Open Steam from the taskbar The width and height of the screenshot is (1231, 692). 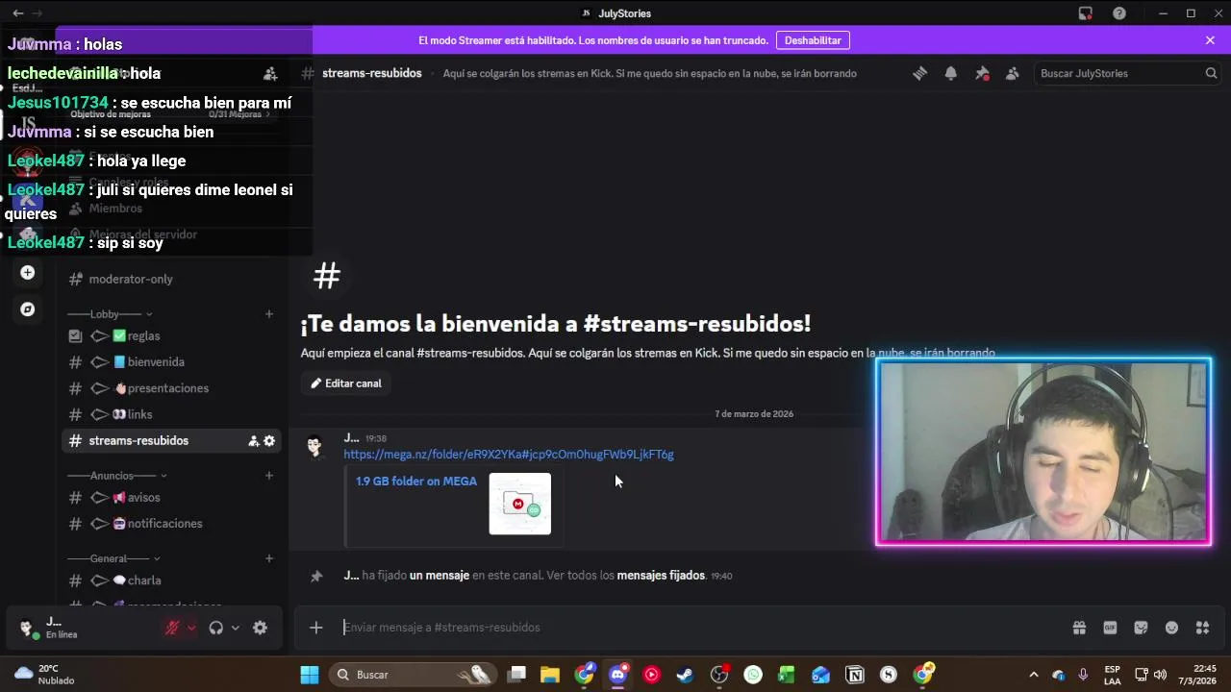tap(685, 675)
